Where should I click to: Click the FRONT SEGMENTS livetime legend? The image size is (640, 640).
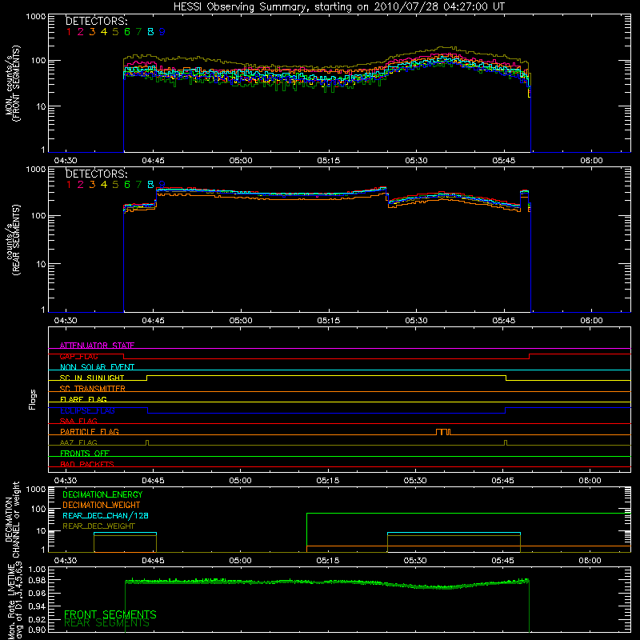110,614
